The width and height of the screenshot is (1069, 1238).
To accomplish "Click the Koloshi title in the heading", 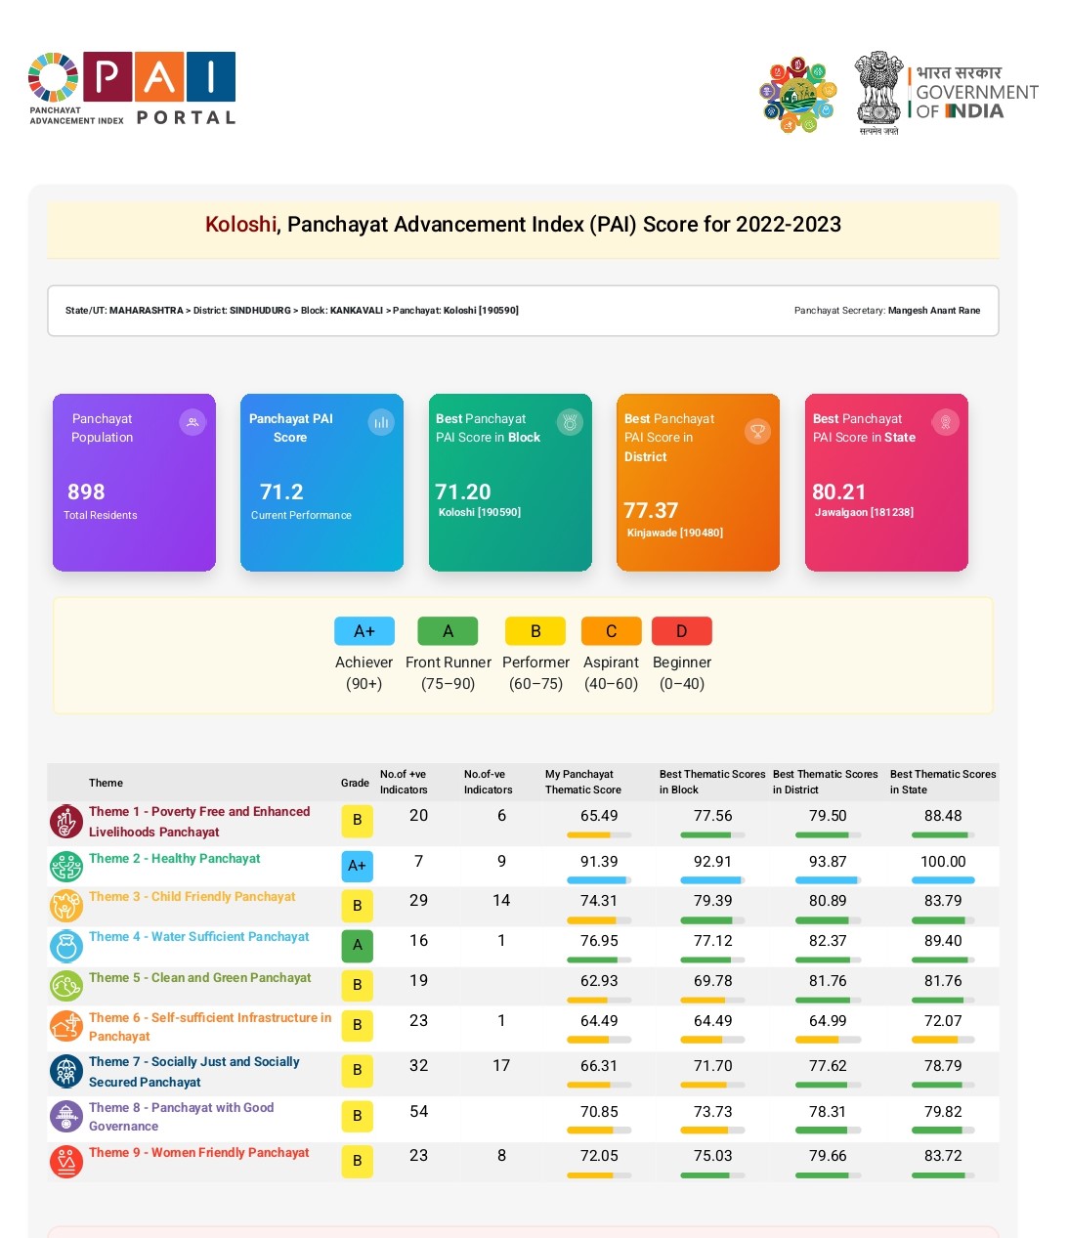I will pos(240,225).
